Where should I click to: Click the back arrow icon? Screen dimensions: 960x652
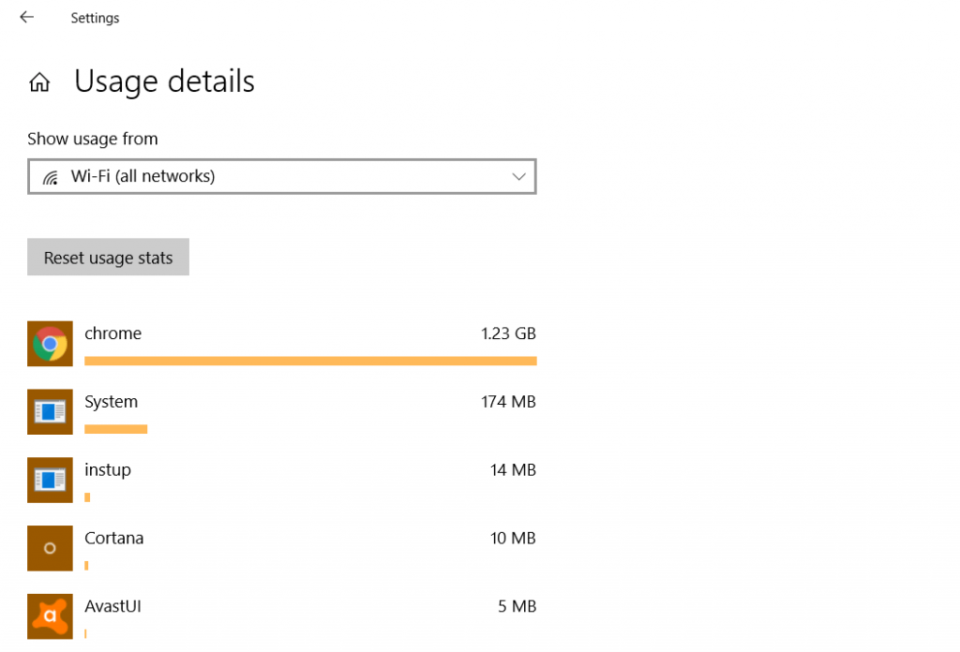pos(26,17)
